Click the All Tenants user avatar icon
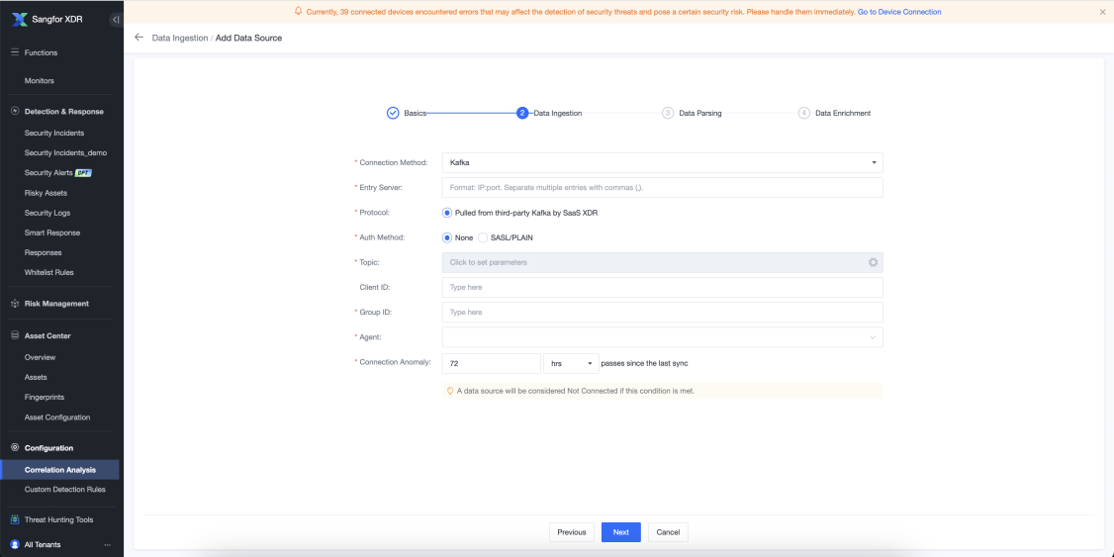The width and height of the screenshot is (1114, 557). [x=15, y=544]
